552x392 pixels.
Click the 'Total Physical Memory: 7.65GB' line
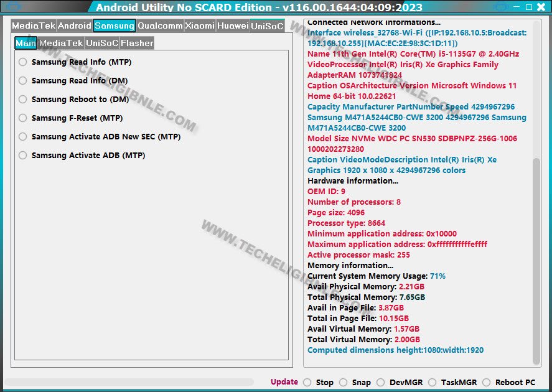[366, 297]
